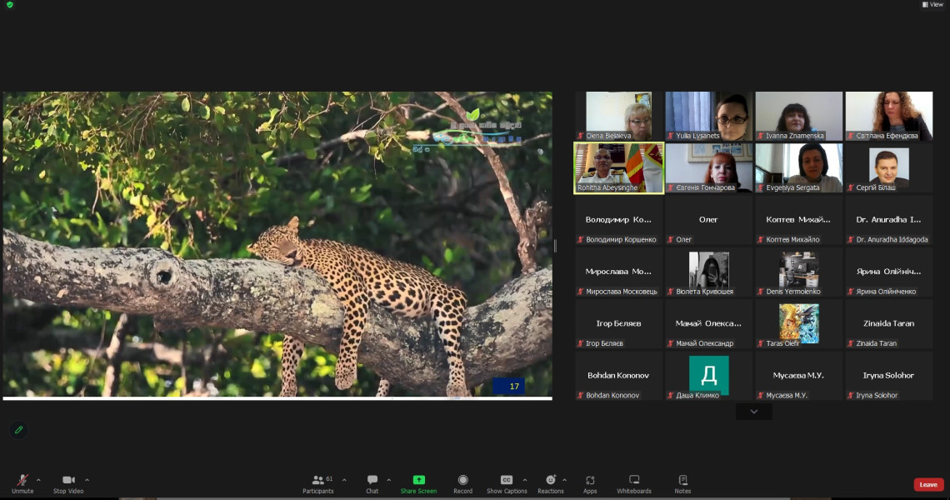The height and width of the screenshot is (500, 950).
Task: Click the green annotate pencil icon
Action: (x=19, y=430)
